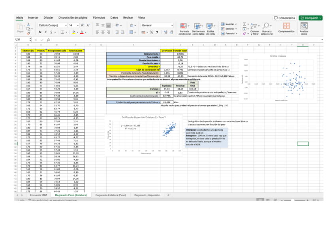Apply bold formatting with the N icon
Screen dimensions: 335x237
tap(40, 32)
